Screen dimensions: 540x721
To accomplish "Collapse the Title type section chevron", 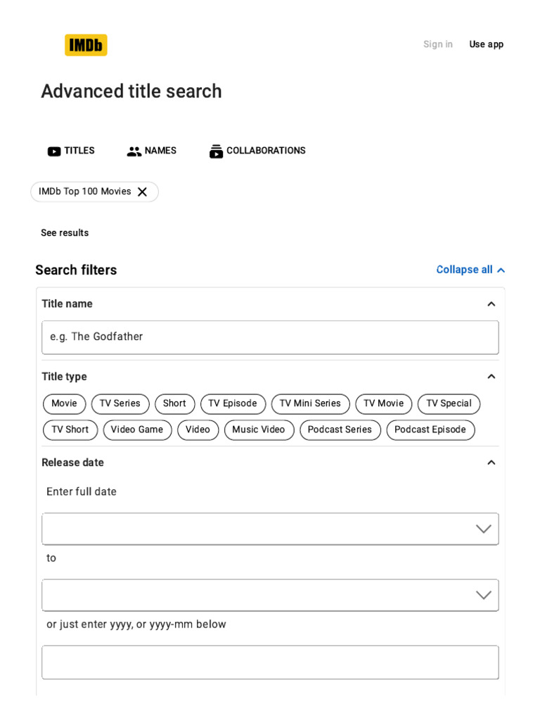I will pos(491,377).
